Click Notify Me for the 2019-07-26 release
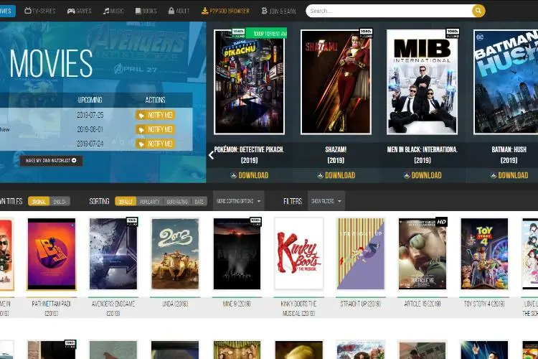 click(x=155, y=115)
